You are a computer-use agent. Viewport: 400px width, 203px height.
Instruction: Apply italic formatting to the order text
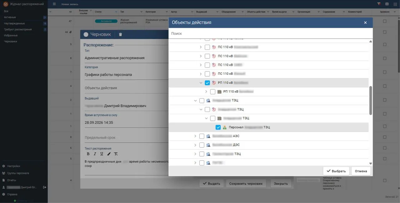(95, 154)
